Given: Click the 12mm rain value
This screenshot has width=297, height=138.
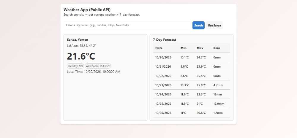Looking at the screenshot, I should click(x=217, y=94).
